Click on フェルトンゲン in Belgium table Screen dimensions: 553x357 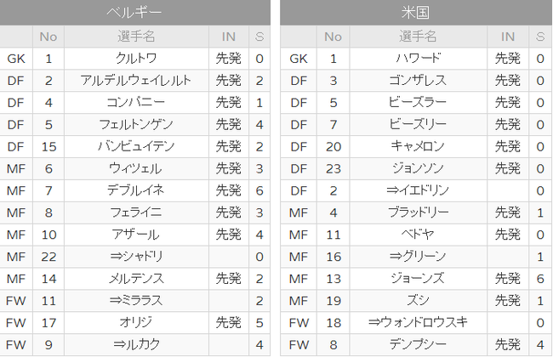136,124
